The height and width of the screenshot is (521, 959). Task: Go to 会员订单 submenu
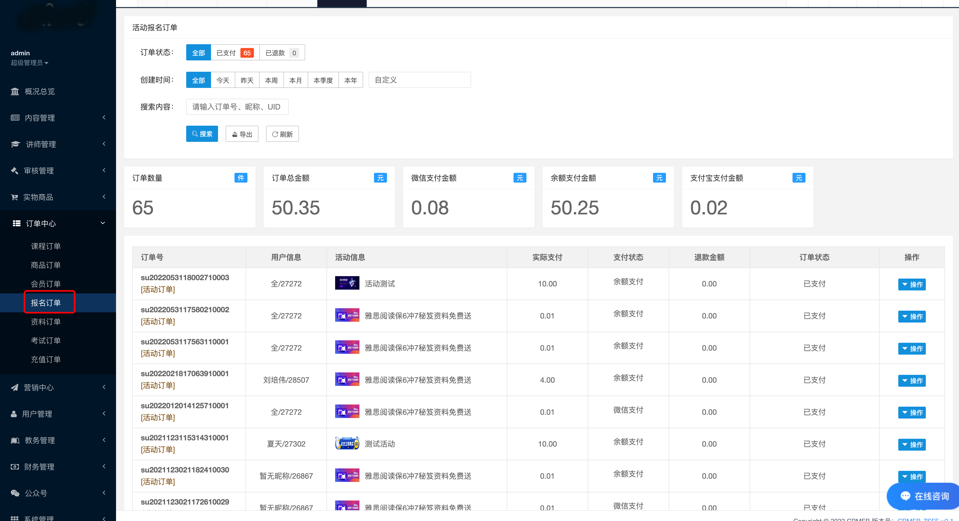pyautogui.click(x=45, y=284)
